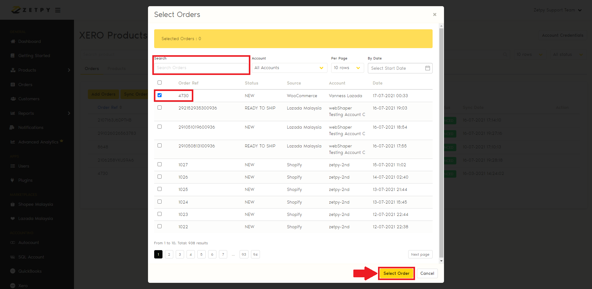Click the QuickBooks icon in sidebar
592x289 pixels.
pyautogui.click(x=13, y=271)
